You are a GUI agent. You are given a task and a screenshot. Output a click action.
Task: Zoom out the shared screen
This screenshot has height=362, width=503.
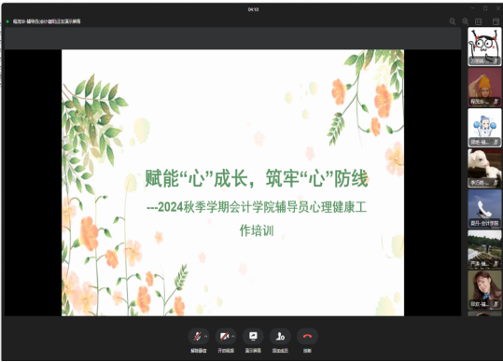coord(453,21)
